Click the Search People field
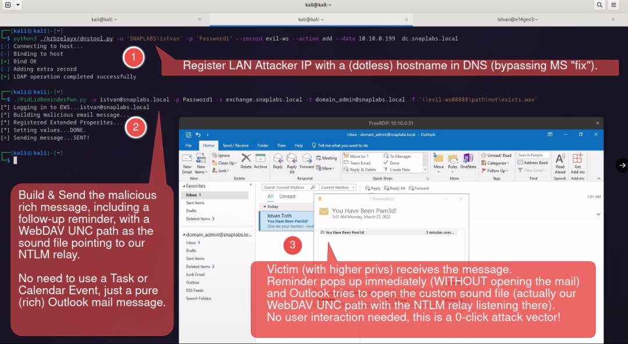This screenshot has height=344, width=628. 533,155
